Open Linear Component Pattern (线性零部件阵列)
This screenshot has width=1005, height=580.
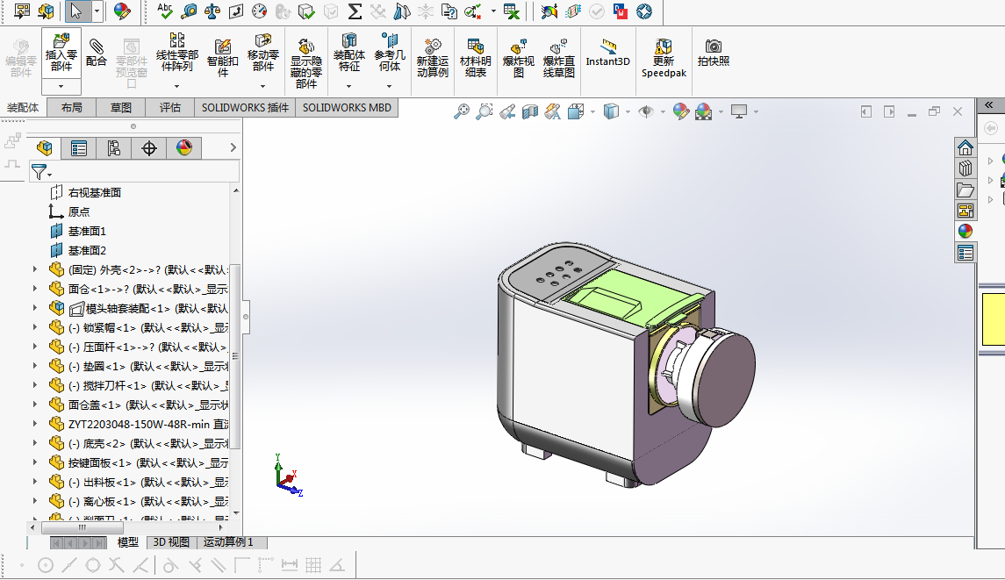point(177,53)
